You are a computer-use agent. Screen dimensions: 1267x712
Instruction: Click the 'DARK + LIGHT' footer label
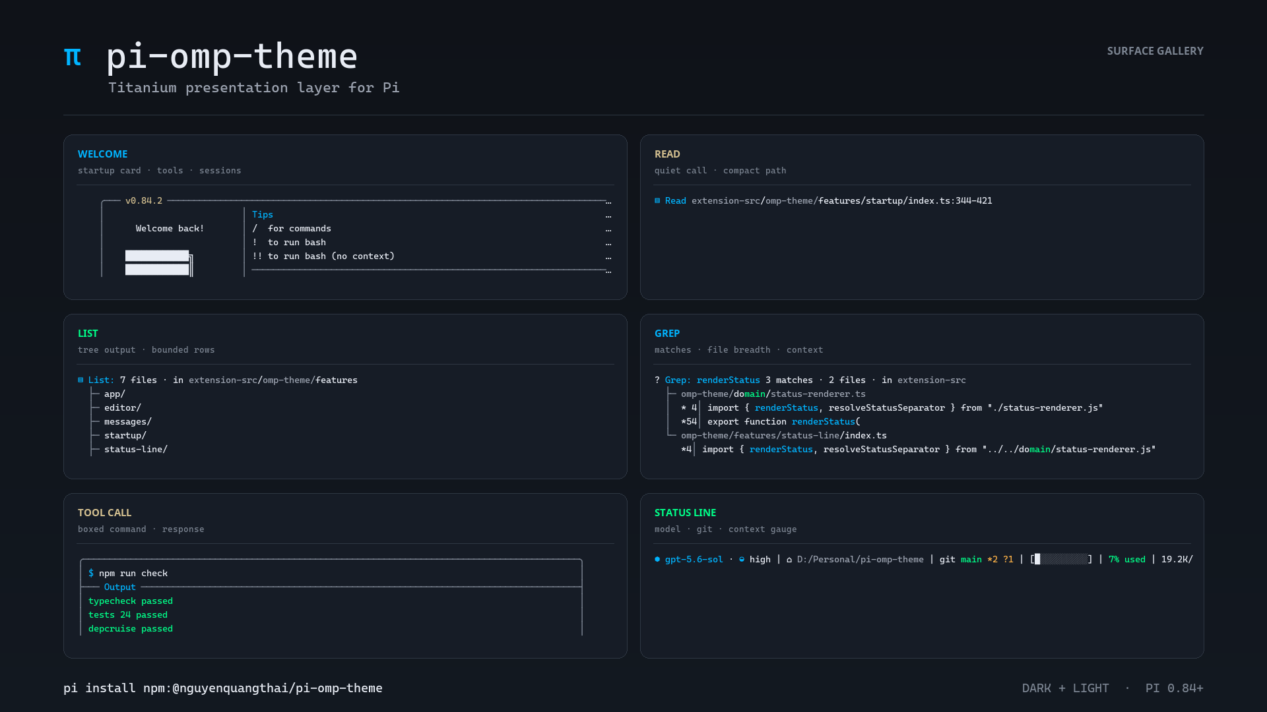(x=1066, y=688)
